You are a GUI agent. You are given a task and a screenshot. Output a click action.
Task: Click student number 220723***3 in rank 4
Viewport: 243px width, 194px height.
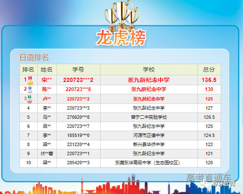78,108
